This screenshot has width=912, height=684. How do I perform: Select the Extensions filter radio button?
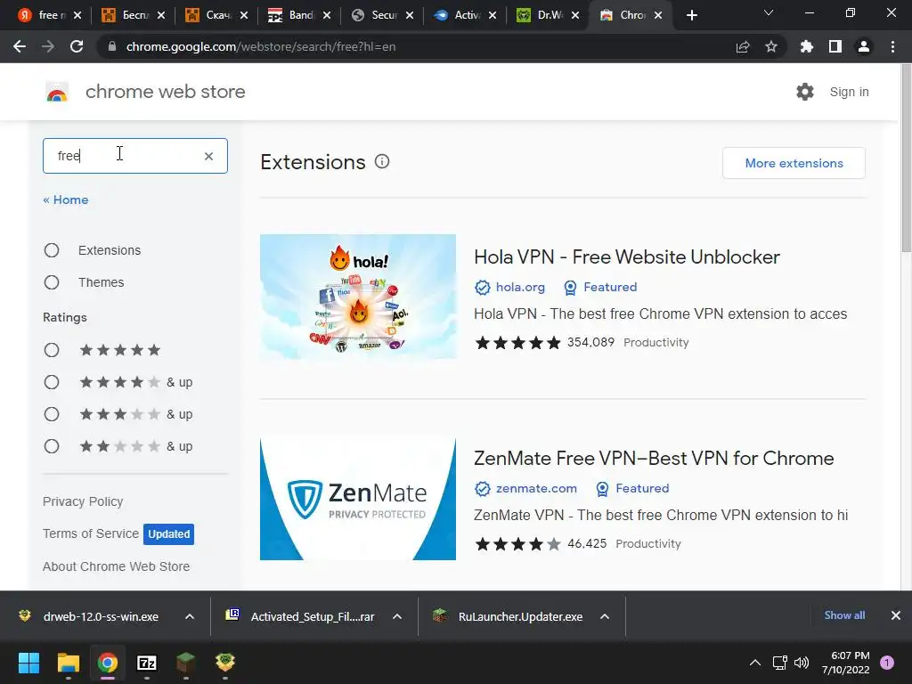(52, 250)
